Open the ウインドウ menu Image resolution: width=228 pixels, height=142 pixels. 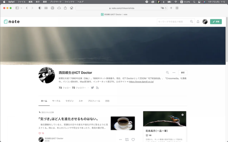(70, 2)
